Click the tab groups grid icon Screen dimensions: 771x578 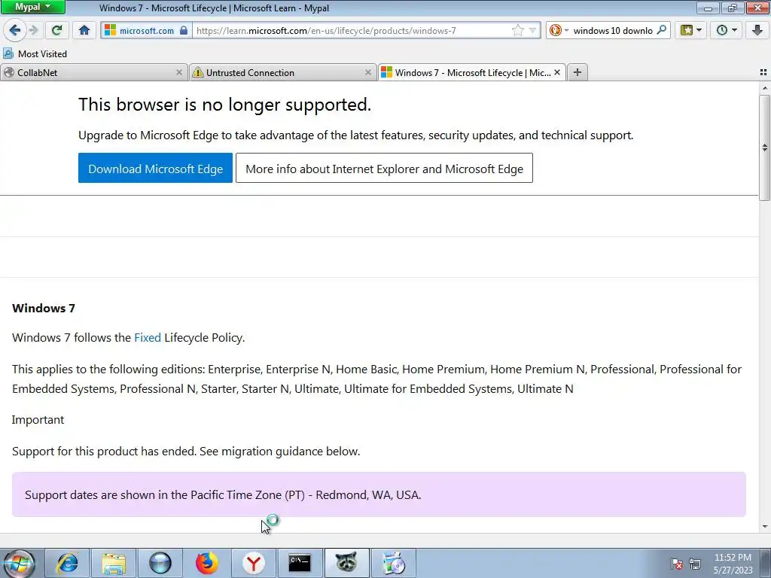coord(763,72)
